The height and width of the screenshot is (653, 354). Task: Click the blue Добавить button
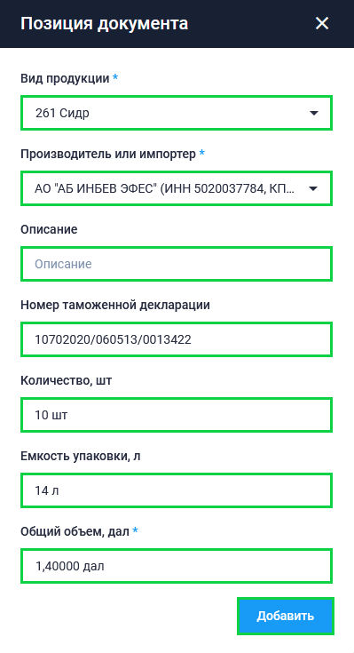(x=286, y=616)
